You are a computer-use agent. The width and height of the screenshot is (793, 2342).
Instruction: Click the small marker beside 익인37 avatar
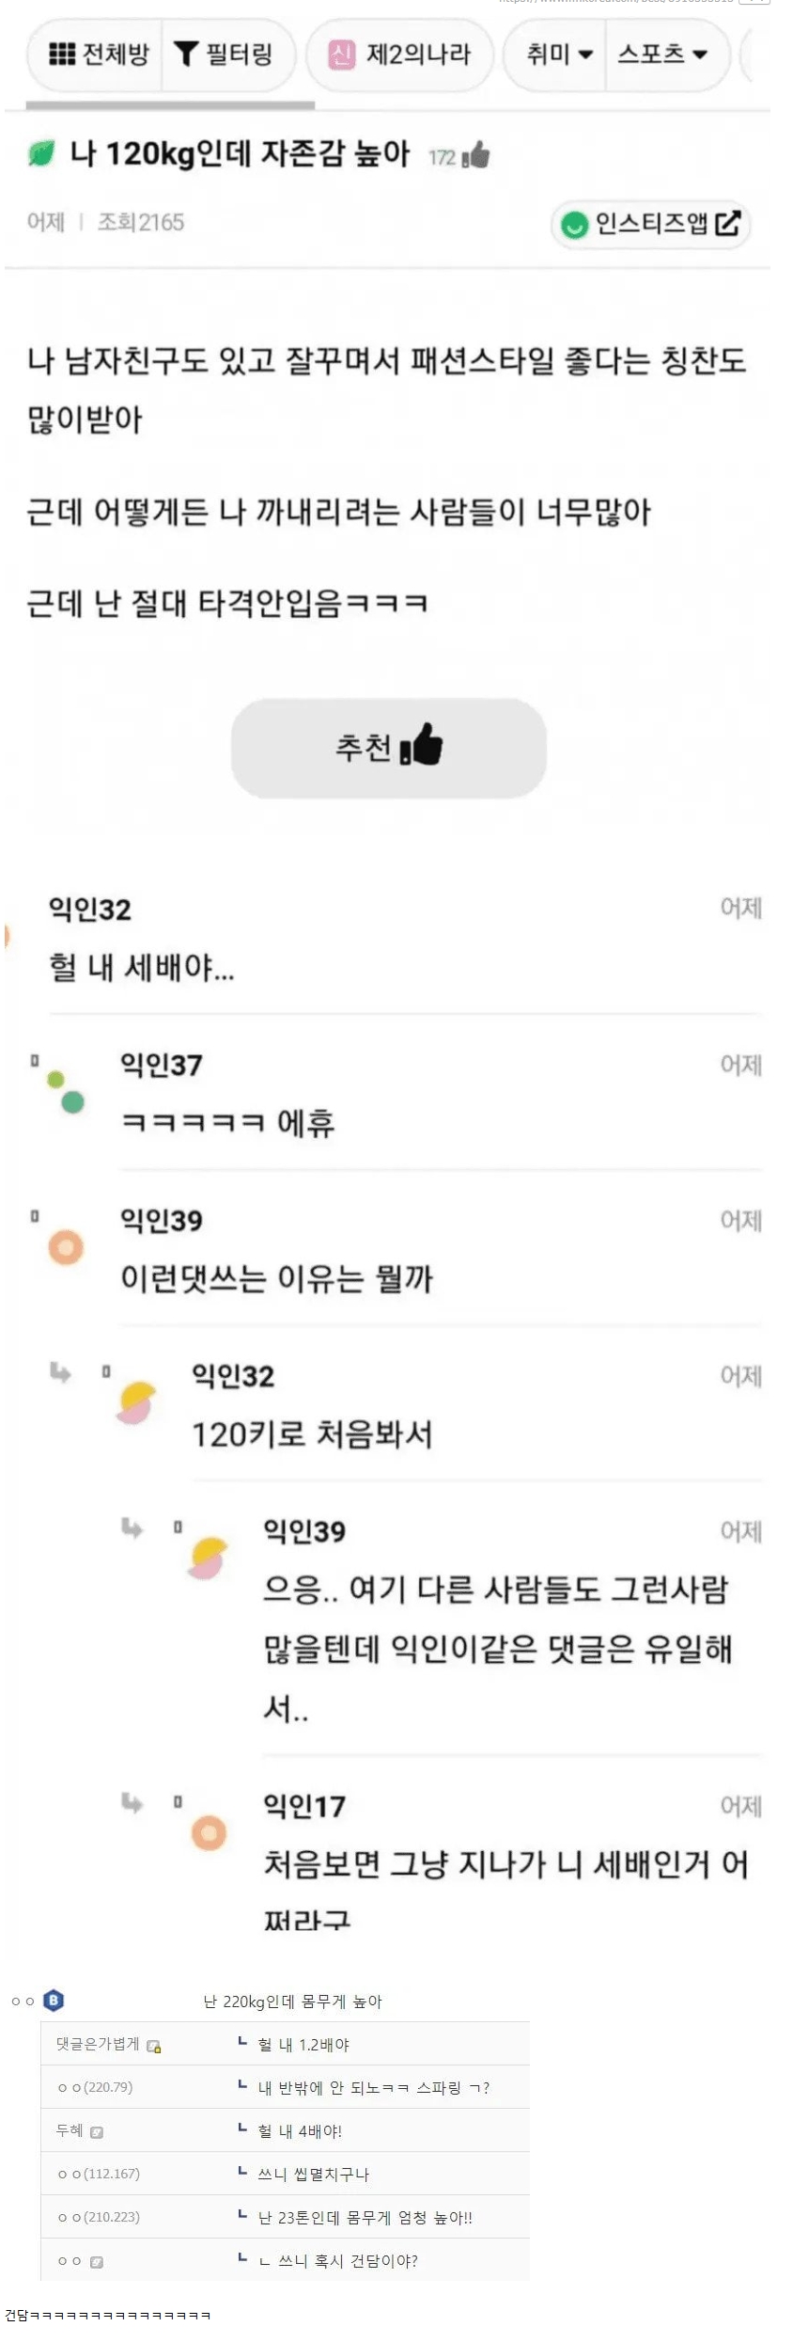(35, 1060)
